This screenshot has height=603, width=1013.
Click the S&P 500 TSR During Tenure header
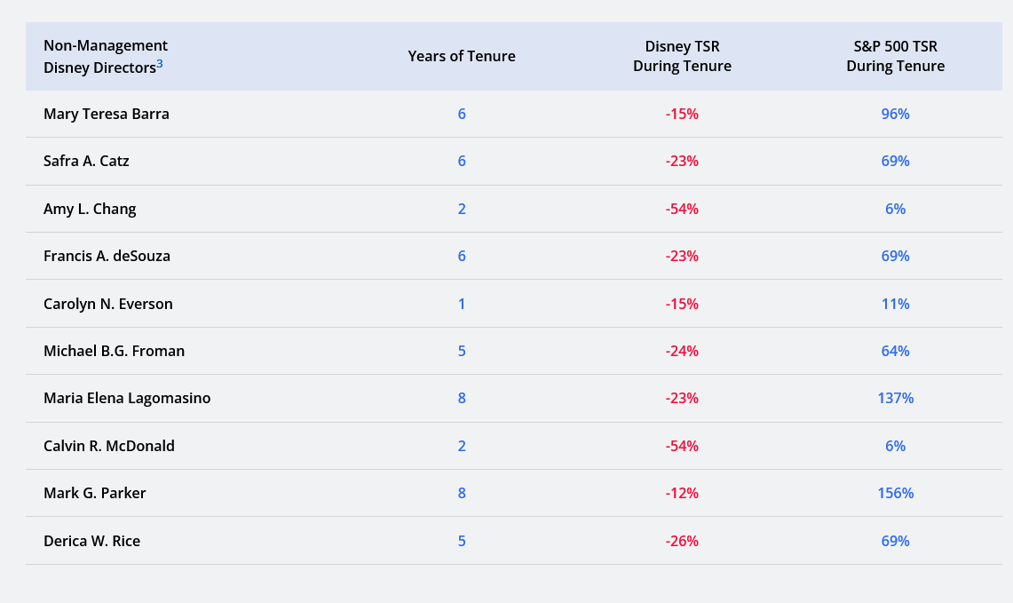point(895,56)
